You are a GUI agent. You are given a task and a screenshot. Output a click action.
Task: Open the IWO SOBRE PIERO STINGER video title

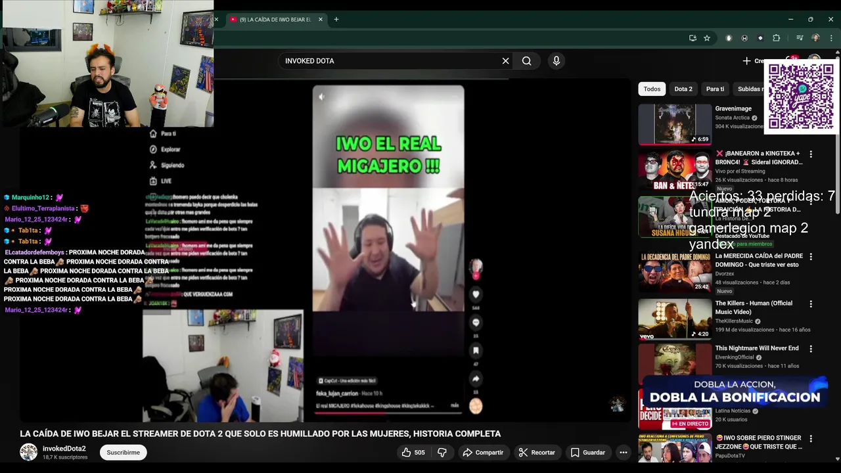759,442
